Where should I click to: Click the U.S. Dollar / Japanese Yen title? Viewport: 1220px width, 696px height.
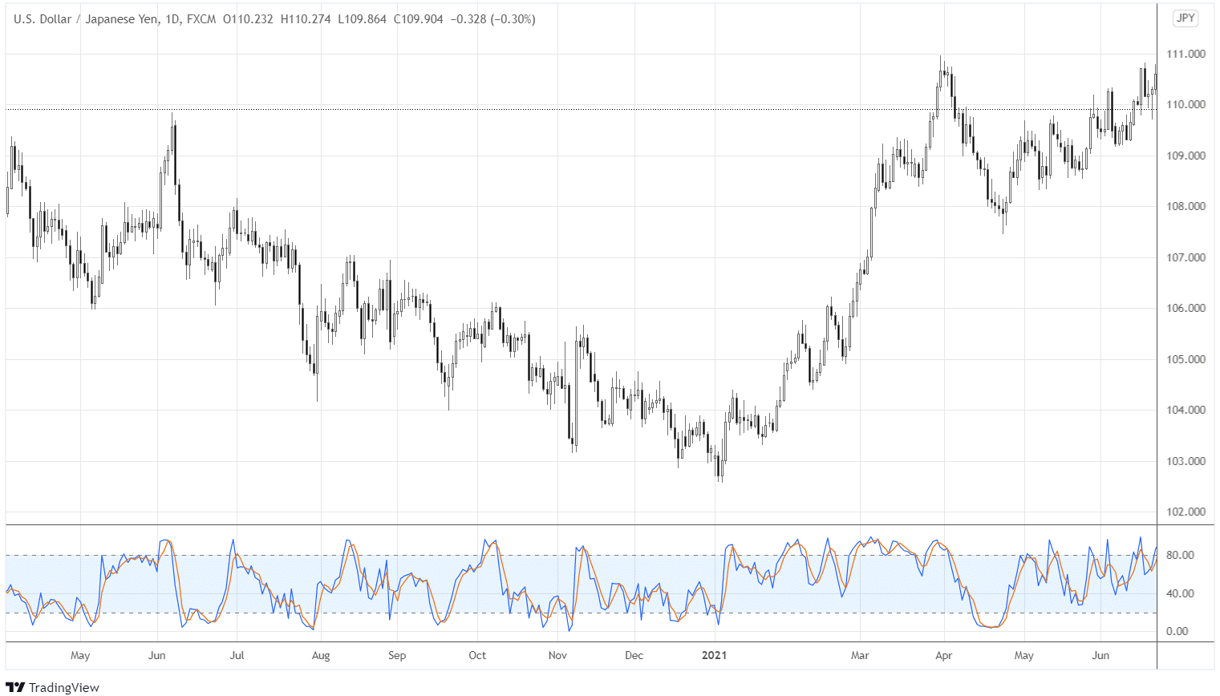86,19
